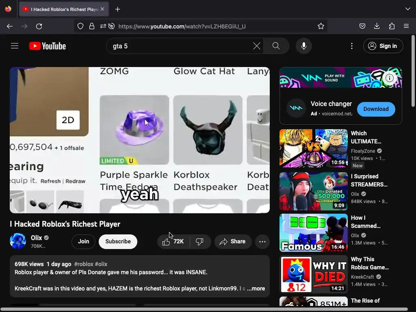Click the site security padlock icon
Screen dimensions: 416x312
click(92, 26)
